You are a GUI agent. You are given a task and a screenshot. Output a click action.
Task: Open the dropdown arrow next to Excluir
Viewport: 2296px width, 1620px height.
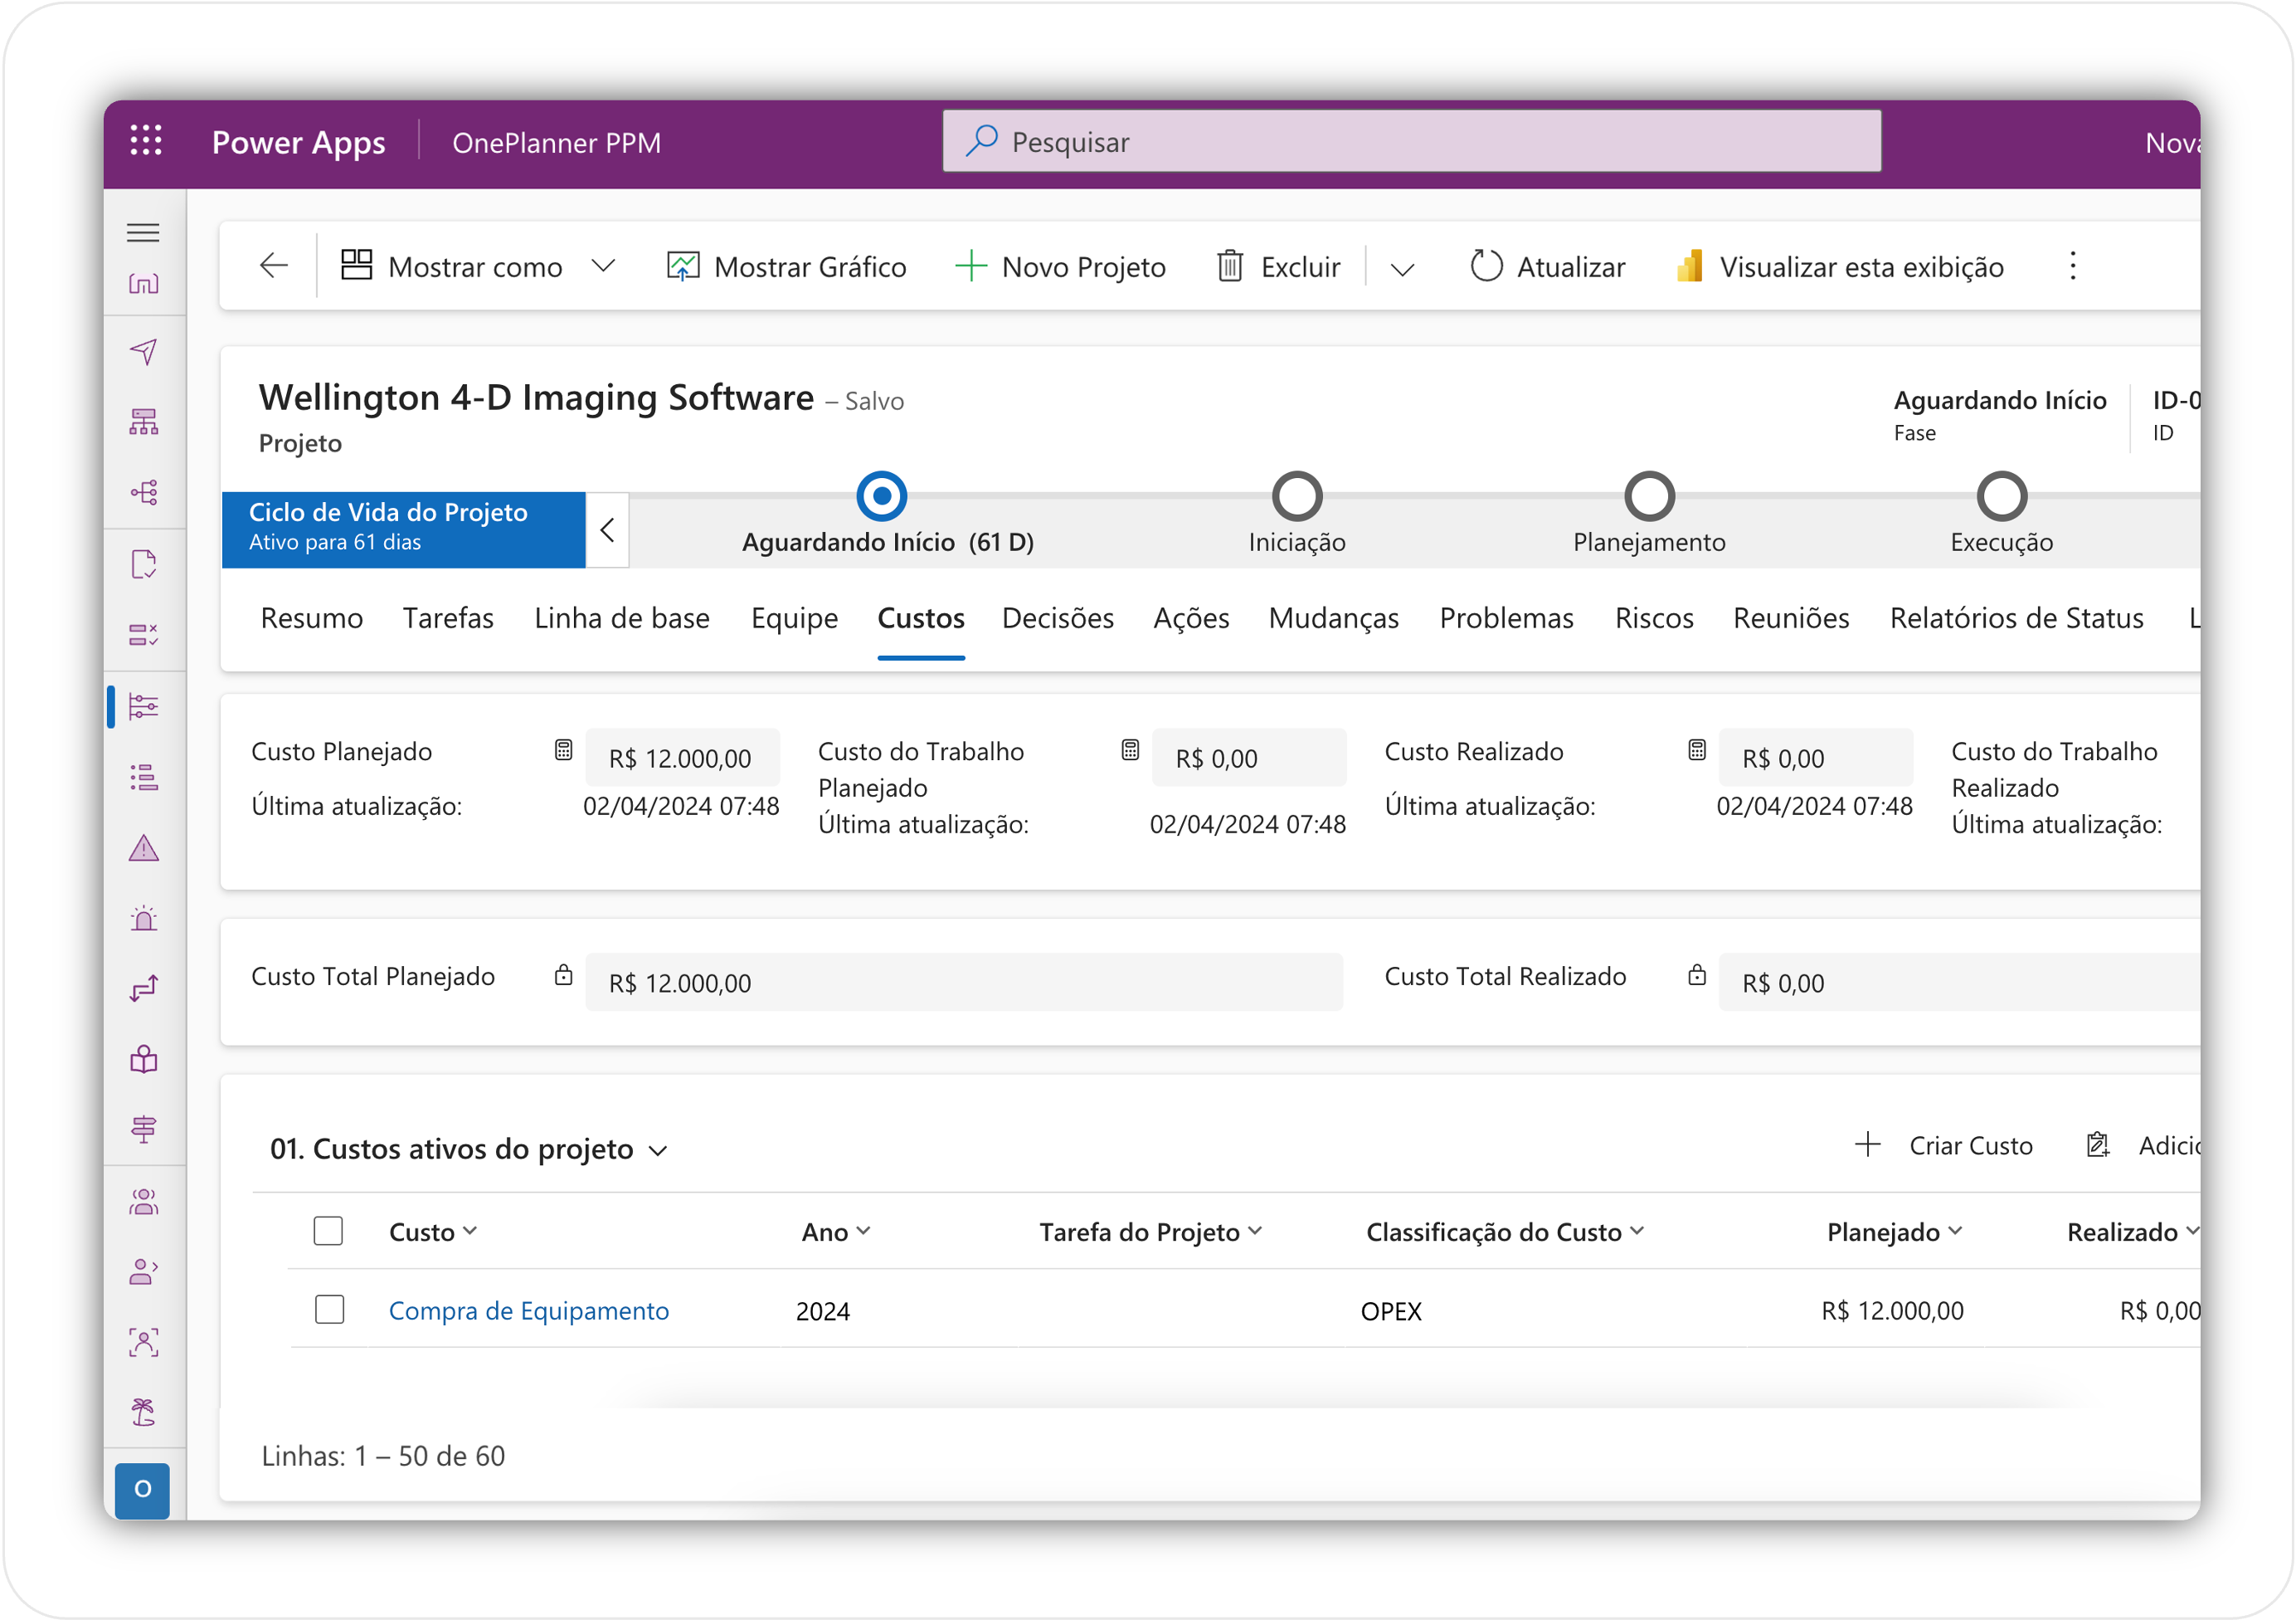[1402, 269]
